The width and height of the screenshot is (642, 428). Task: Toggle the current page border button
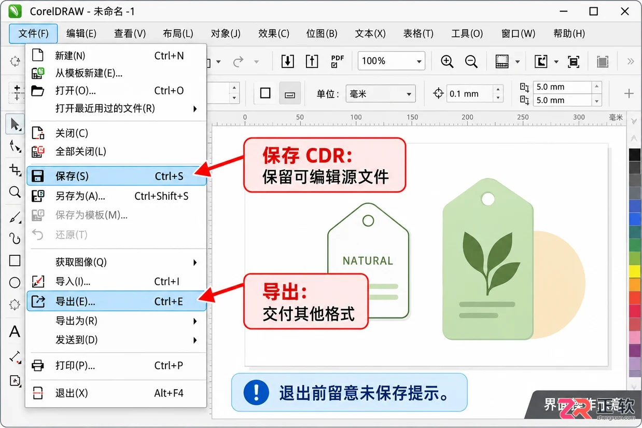tap(266, 93)
